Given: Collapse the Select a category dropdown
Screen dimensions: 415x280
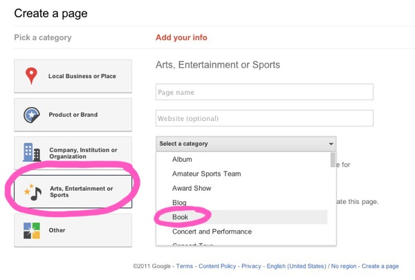Looking at the screenshot, I should click(246, 144).
